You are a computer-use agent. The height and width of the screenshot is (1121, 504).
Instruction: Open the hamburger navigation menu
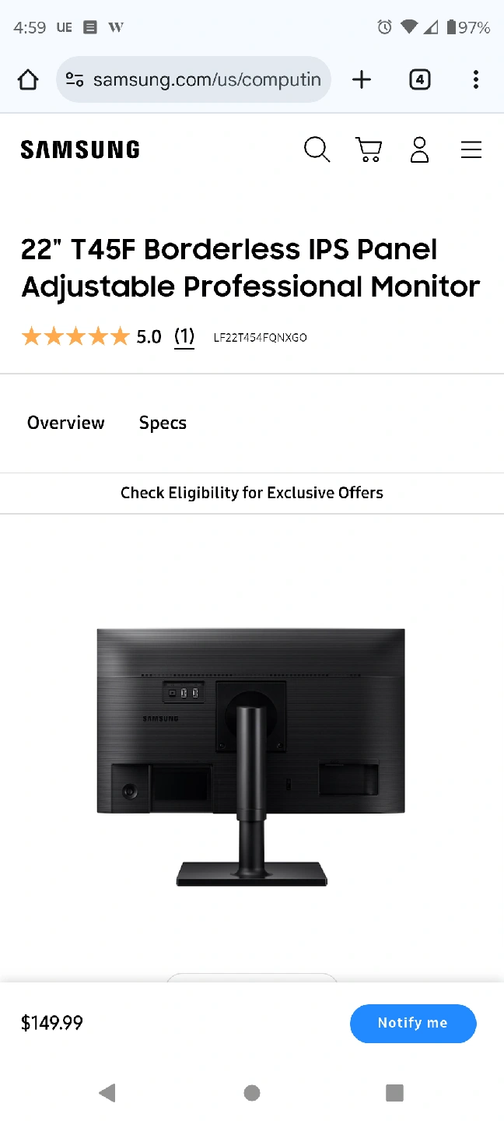coord(471,149)
